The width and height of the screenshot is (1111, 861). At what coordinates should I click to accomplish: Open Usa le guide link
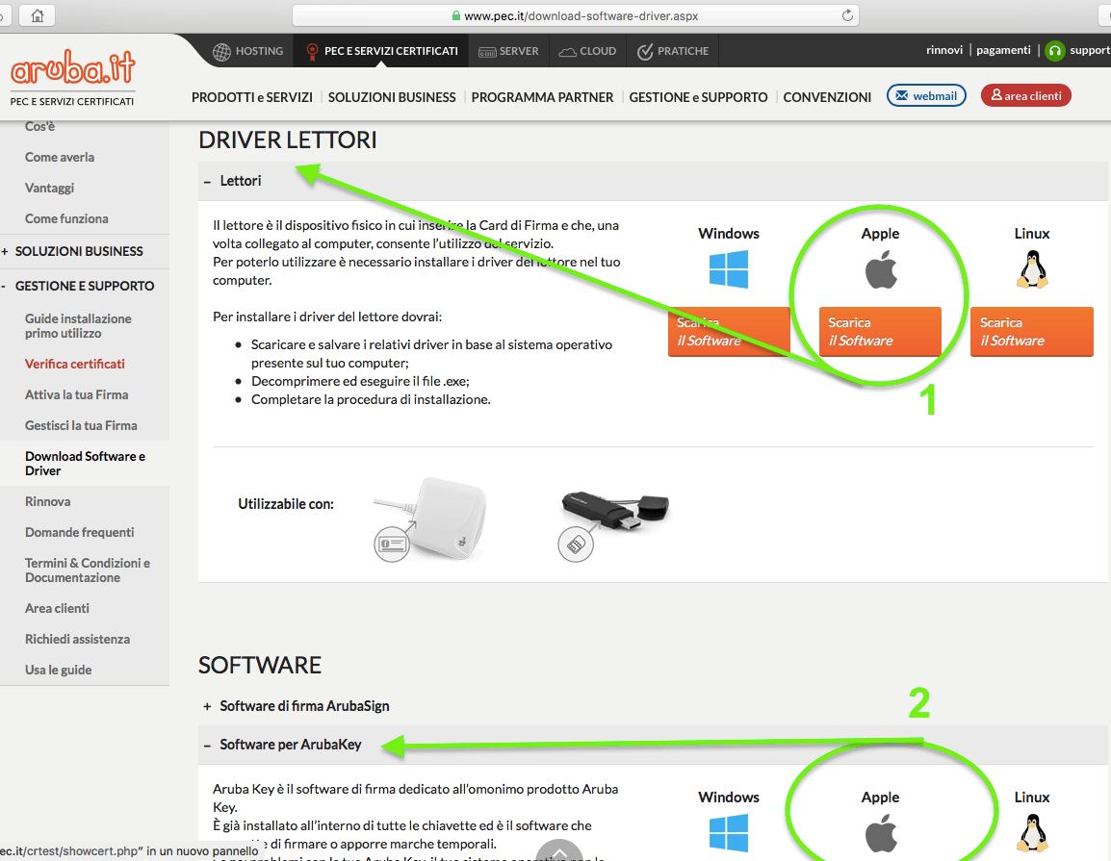(x=58, y=670)
